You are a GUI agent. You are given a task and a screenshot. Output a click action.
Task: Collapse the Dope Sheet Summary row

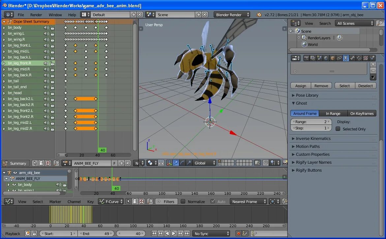tap(4, 22)
